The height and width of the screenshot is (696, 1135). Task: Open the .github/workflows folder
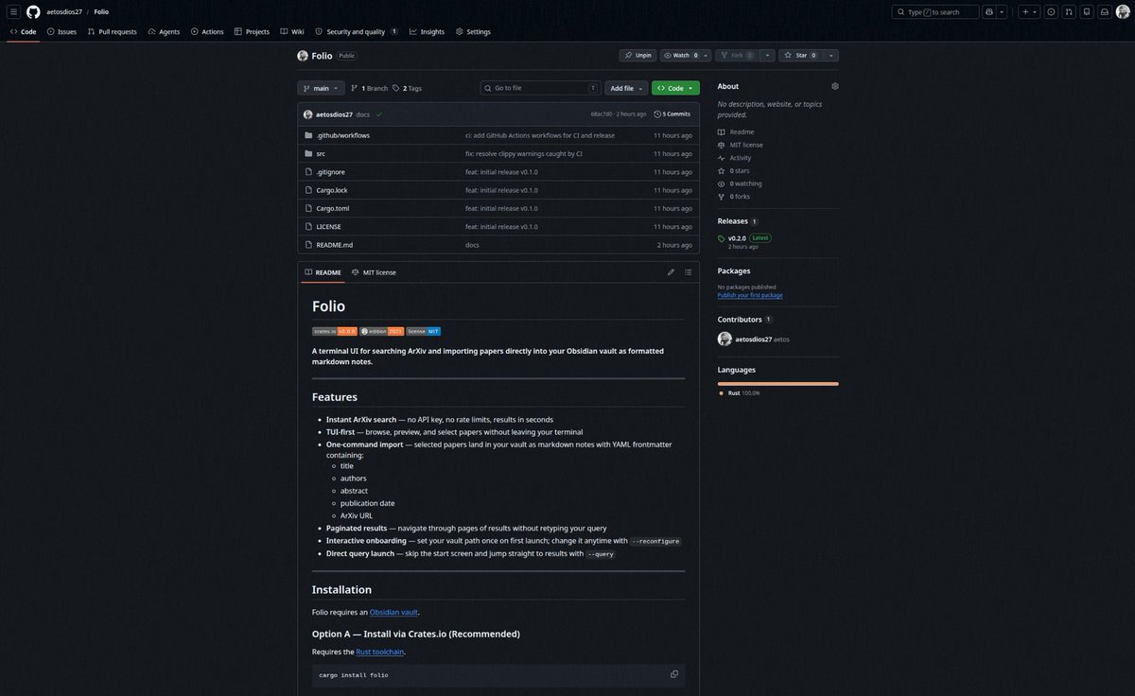click(343, 135)
